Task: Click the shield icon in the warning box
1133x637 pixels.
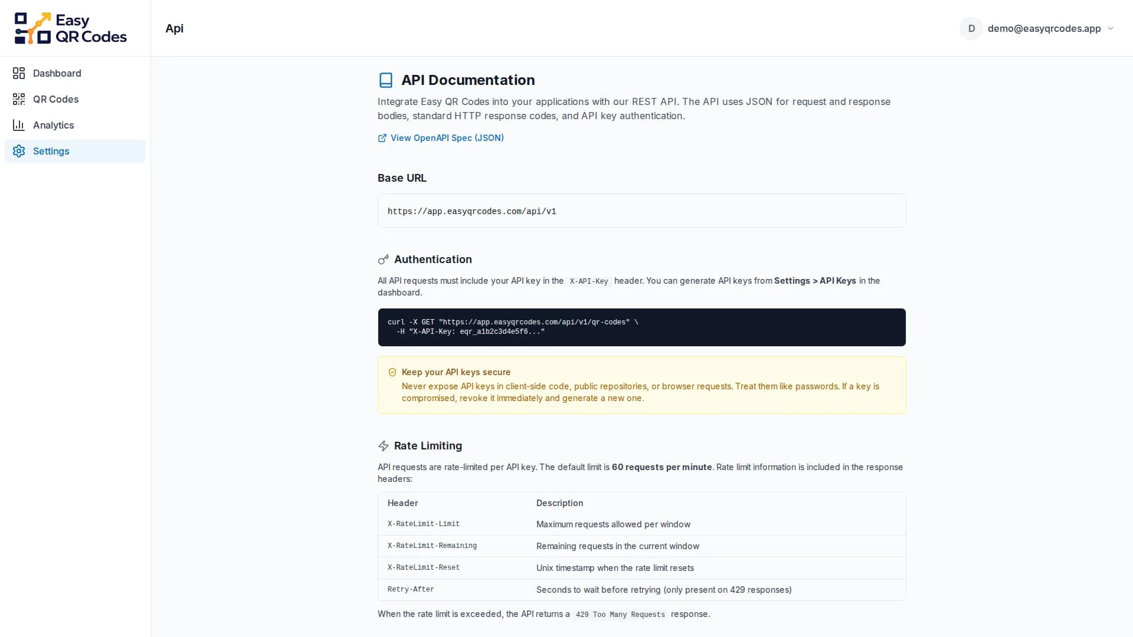Action: [x=392, y=372]
